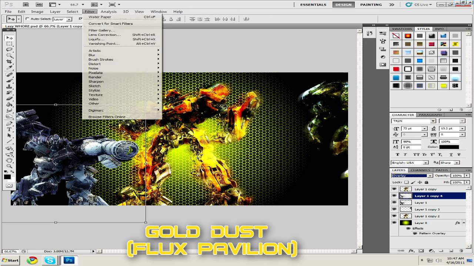Open the TR2N font family dropdown
Image resolution: width=474 pixels, height=266 pixels.
click(413, 121)
